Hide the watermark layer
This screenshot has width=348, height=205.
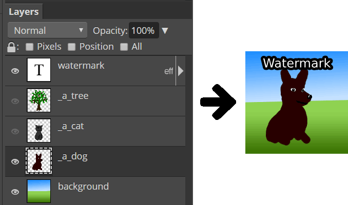coord(15,71)
